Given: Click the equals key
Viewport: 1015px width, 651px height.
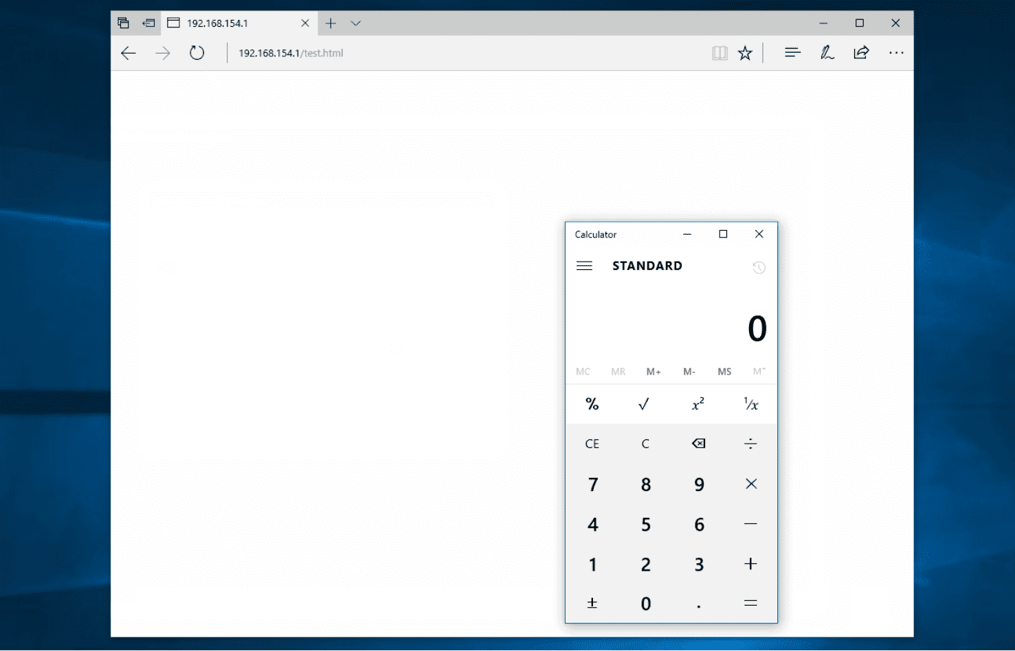Looking at the screenshot, I should 750,603.
